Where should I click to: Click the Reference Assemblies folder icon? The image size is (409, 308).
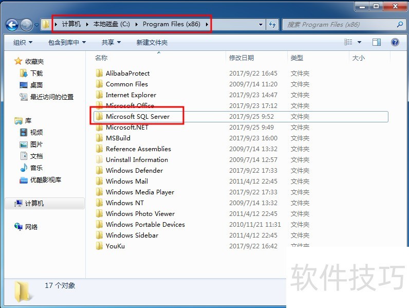[99, 149]
